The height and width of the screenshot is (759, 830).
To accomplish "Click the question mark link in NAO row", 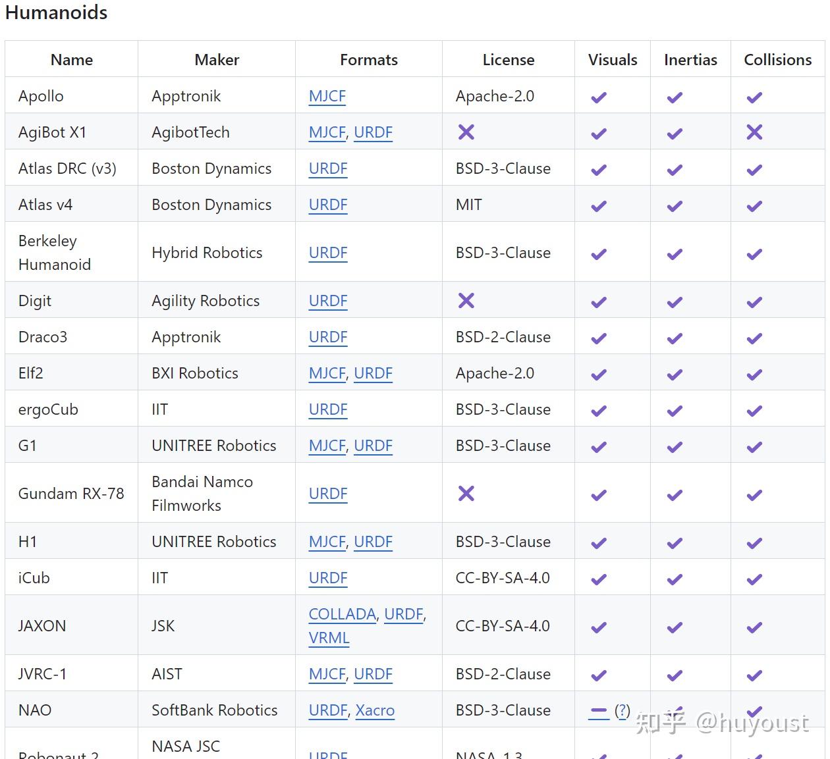I will coord(622,711).
